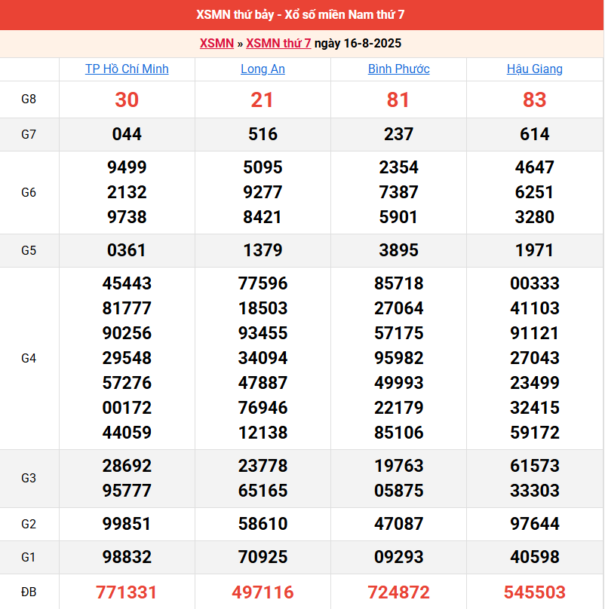
Task: Click G3 number 61573
Action: click(535, 466)
